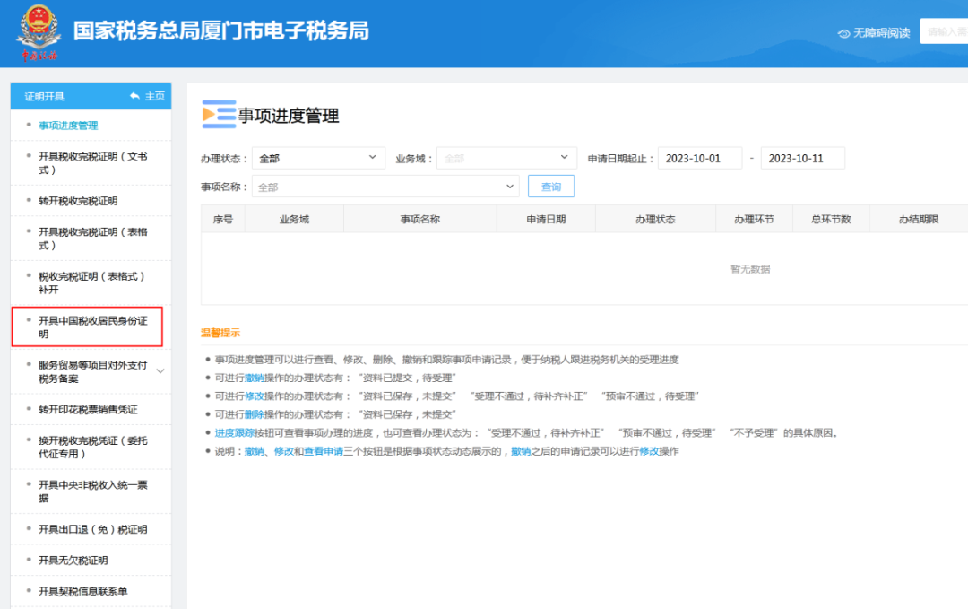Viewport: 968px width, 609px height.
Task: Open the 事项名称 dropdown
Action: coord(385,186)
